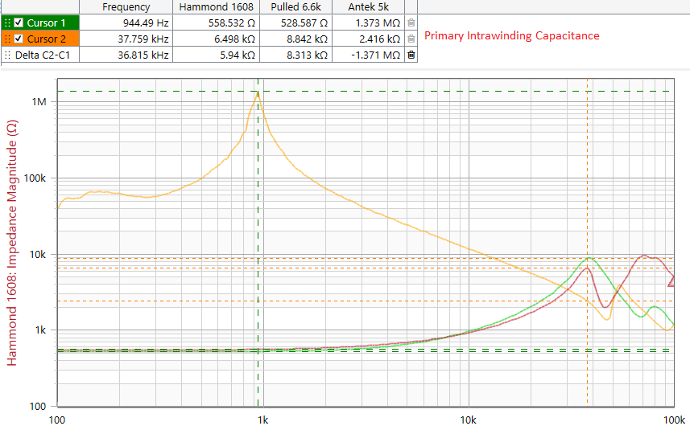Click the Antek 5k column header
690x430 pixels.
[x=368, y=7]
